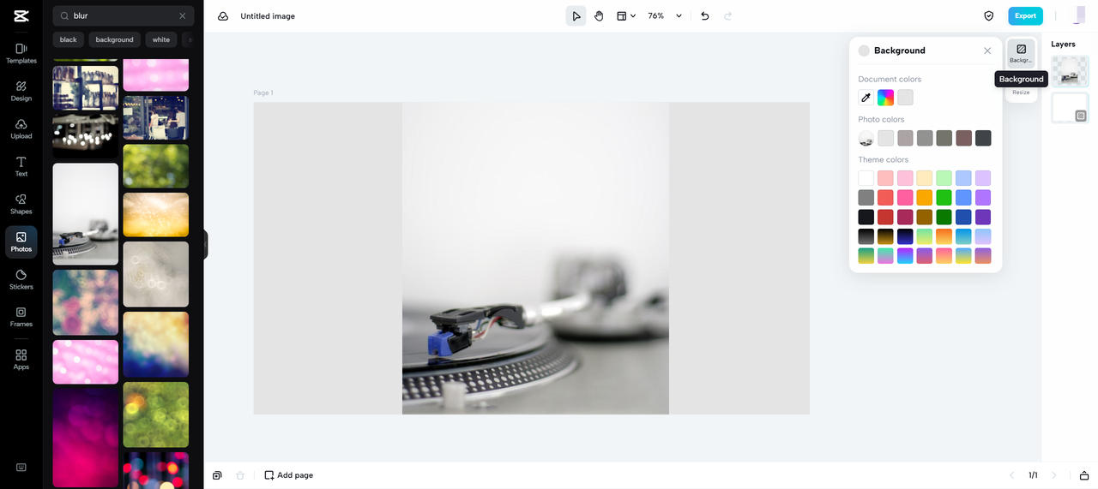Select the turntable image layer thumbnail
The height and width of the screenshot is (489, 1098).
click(x=1070, y=71)
